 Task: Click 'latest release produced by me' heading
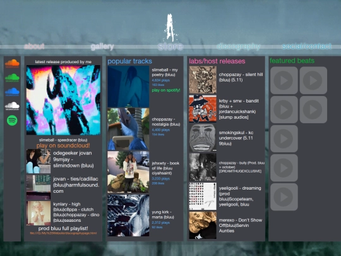pos(63,62)
